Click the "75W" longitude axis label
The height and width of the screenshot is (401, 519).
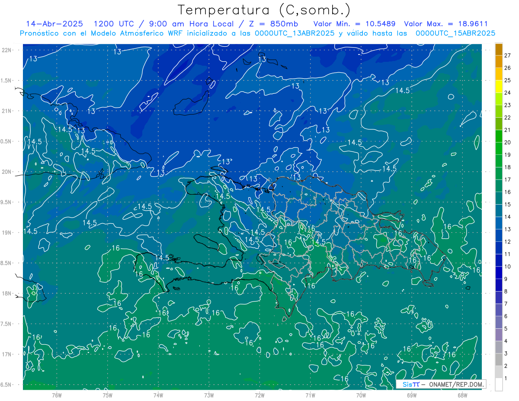[x=107, y=395]
